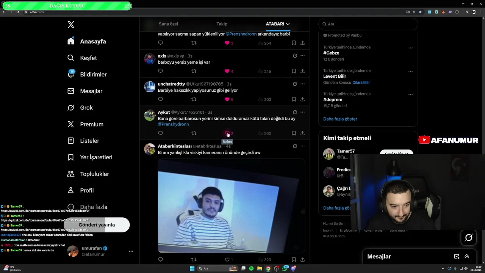The image size is (485, 273).
Task: Share the axis tweet
Action: pos(302,71)
